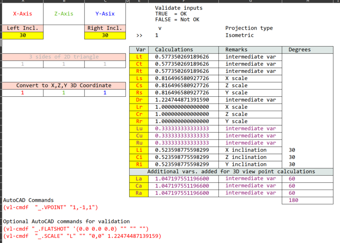Click the Li calculation value 0.523598775598299
This screenshot has height=243, width=340.
(184, 150)
